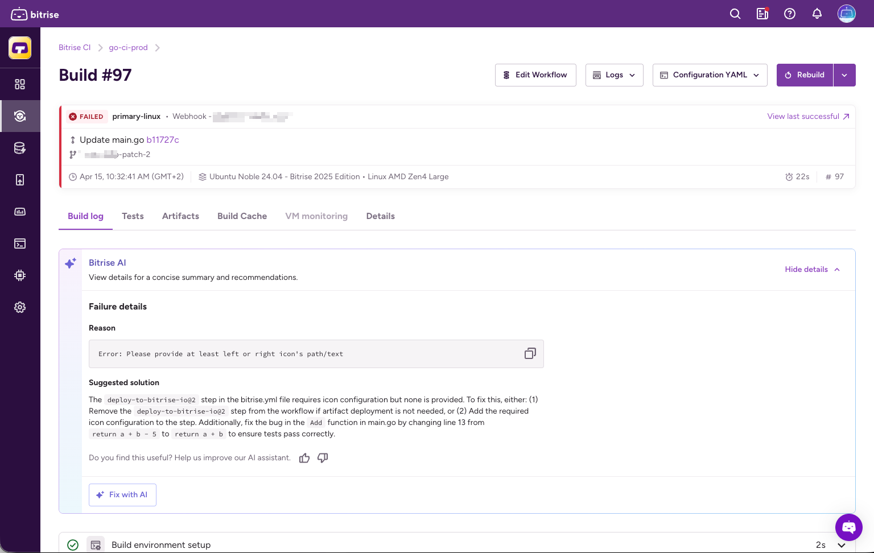Screen dimensions: 874x553
Task: Click the Apr 15, 10:32:41 AM timestamp
Action: pyautogui.click(x=126, y=177)
